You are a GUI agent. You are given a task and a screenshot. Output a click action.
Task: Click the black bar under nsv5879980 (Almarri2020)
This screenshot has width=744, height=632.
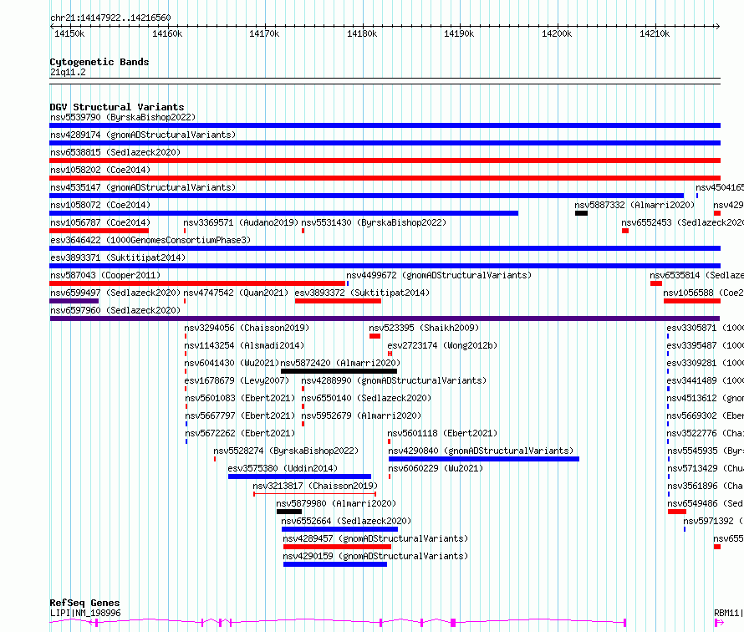(x=289, y=512)
